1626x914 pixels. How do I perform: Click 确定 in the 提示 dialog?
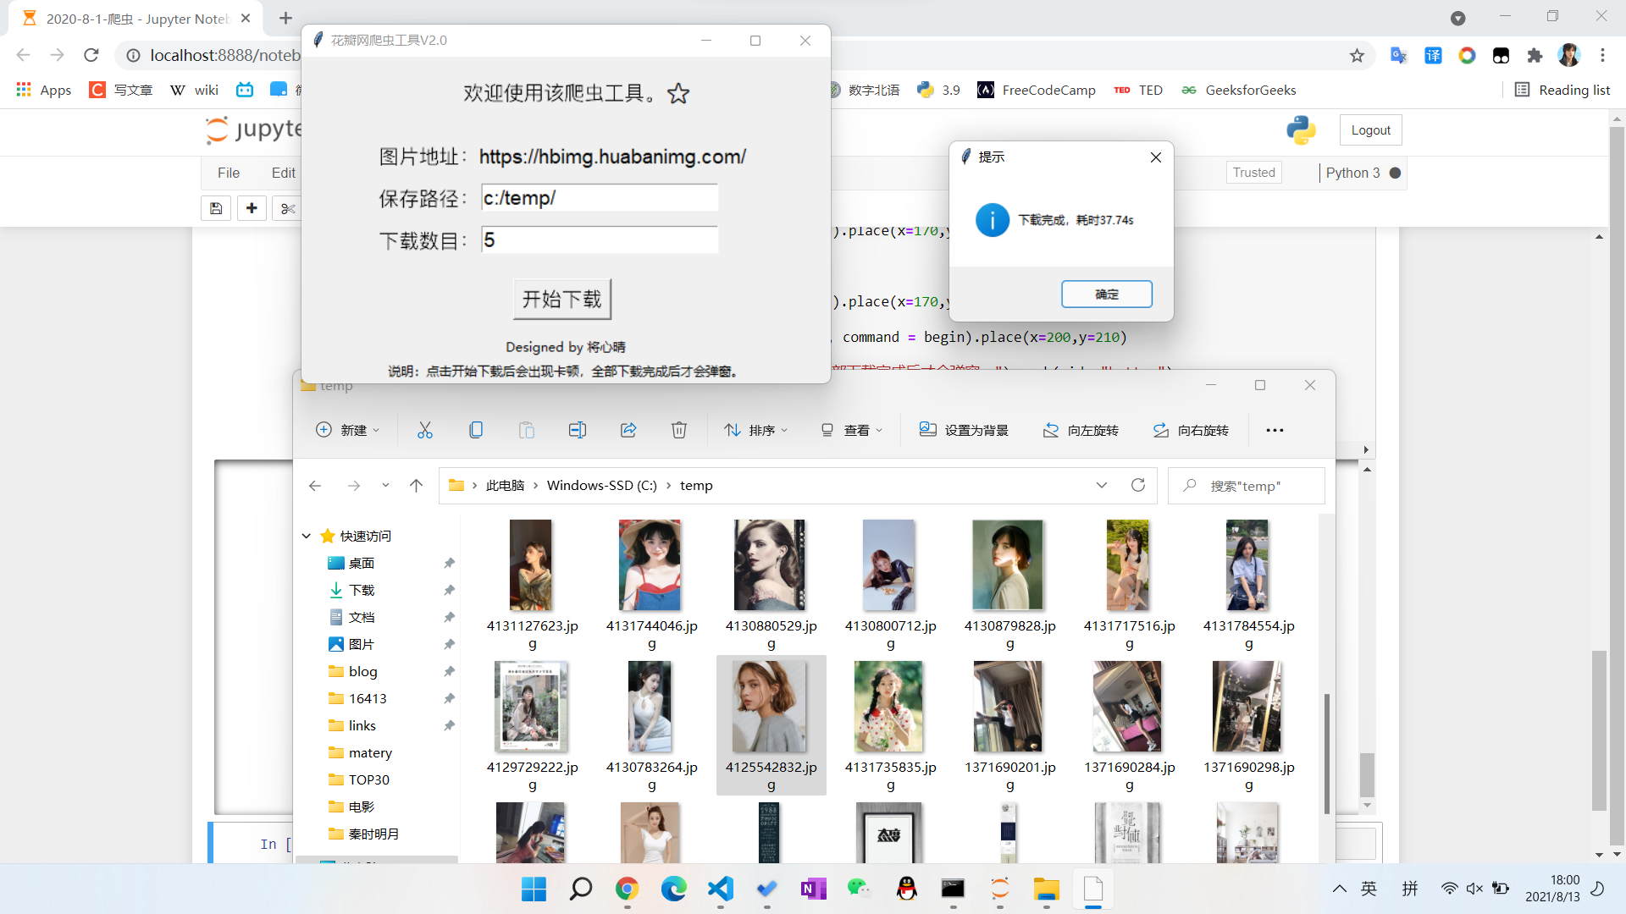1107,294
